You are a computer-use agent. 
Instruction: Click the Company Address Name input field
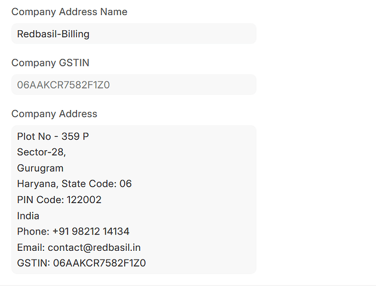(x=133, y=34)
